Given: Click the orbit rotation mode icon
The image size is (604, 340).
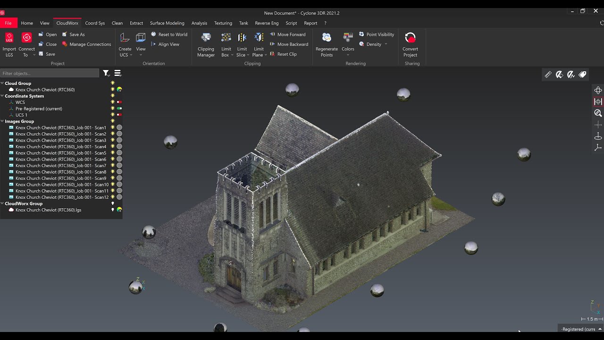Looking at the screenshot, I should [598, 90].
